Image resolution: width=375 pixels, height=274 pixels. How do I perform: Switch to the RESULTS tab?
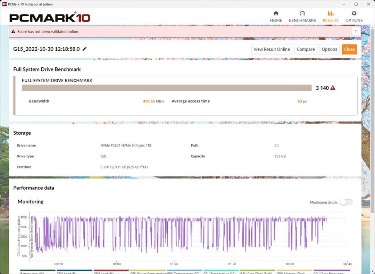(331, 17)
